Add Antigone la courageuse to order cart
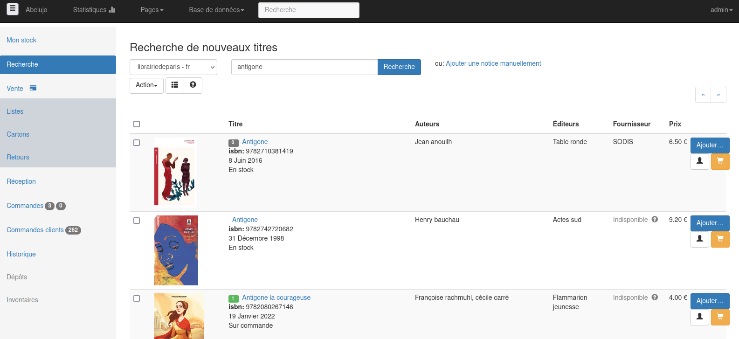 720,317
